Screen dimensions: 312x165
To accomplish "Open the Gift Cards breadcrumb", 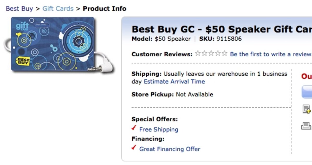I will click(x=58, y=9).
